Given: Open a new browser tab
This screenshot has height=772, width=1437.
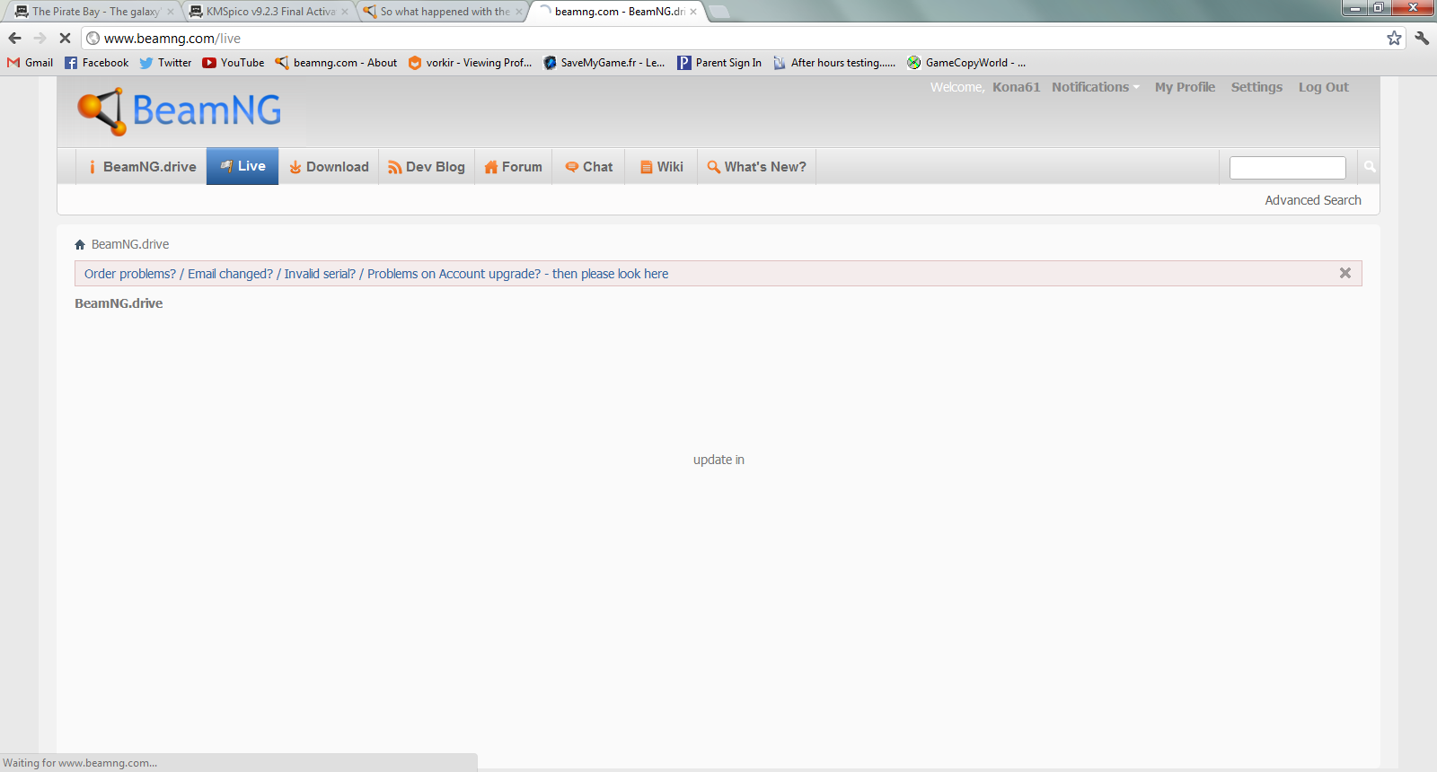Looking at the screenshot, I should 719,12.
